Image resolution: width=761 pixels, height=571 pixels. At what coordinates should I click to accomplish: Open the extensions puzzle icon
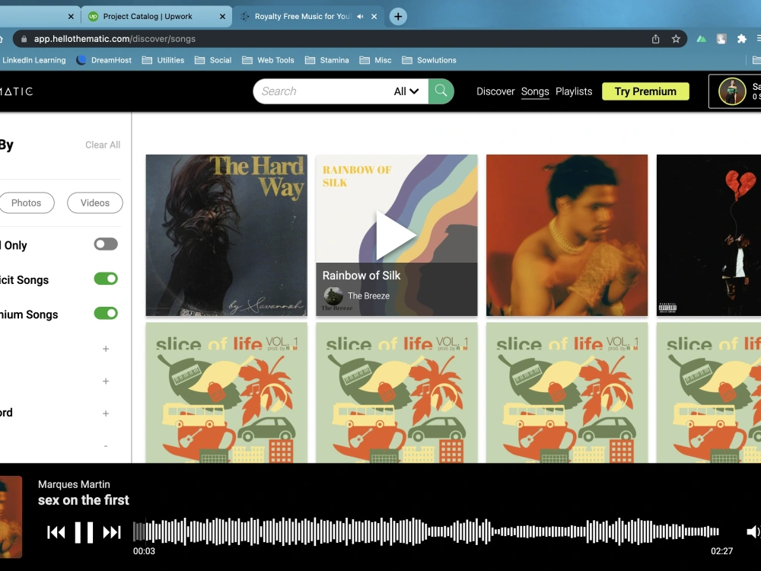[741, 39]
